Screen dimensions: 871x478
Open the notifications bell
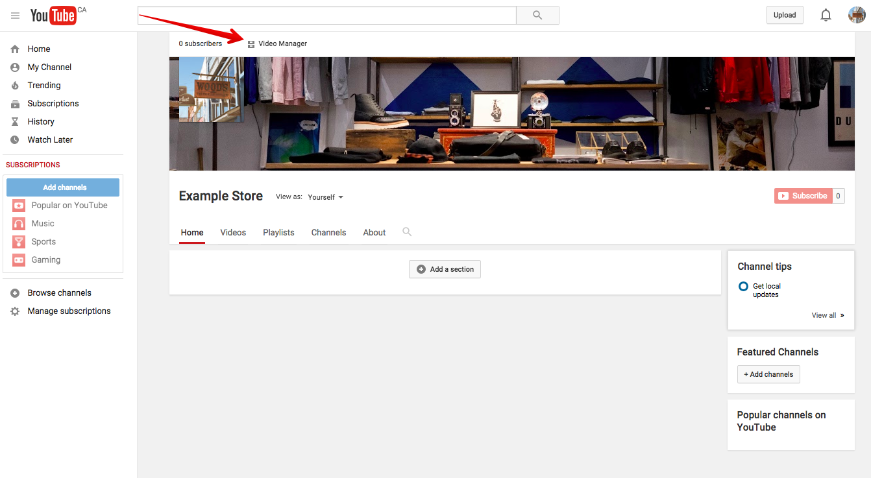(x=826, y=16)
